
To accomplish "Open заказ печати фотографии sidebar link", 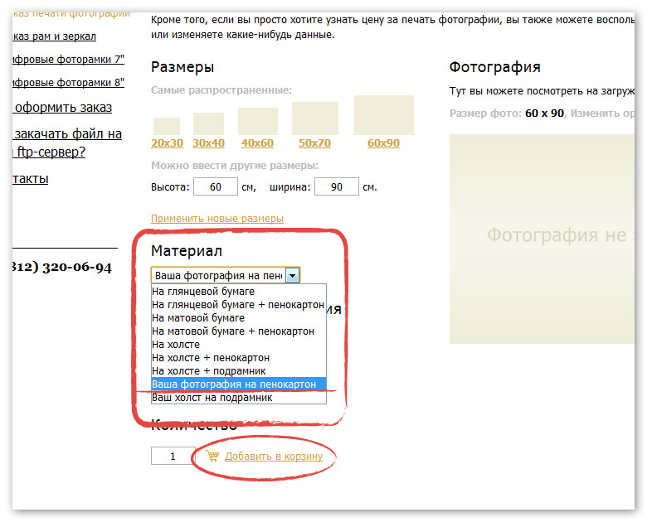I will (71, 15).
